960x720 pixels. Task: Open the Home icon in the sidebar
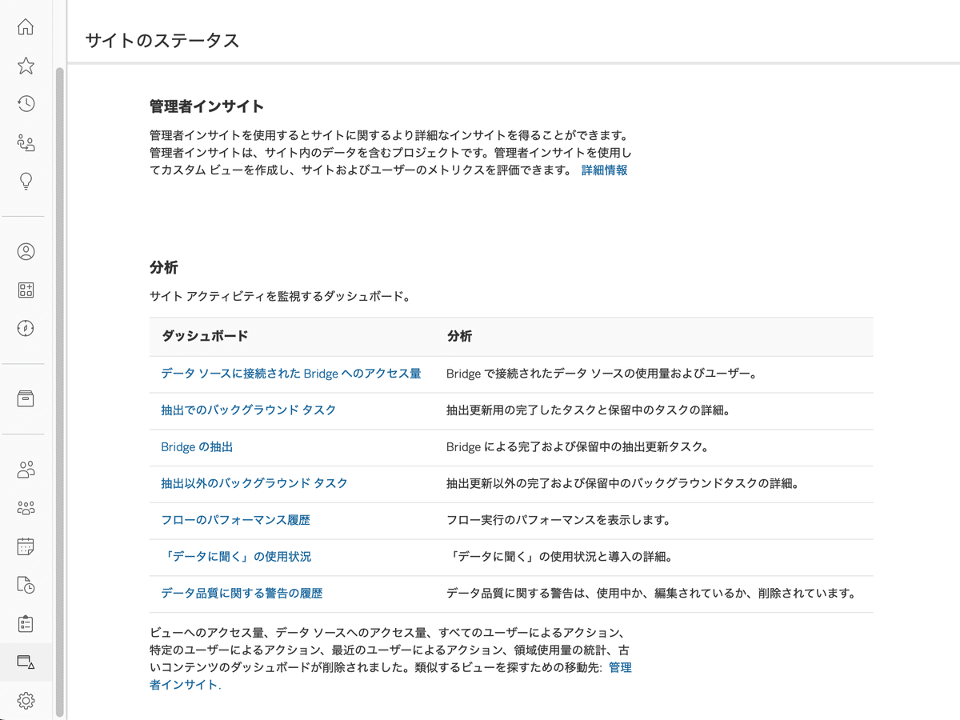tap(26, 26)
